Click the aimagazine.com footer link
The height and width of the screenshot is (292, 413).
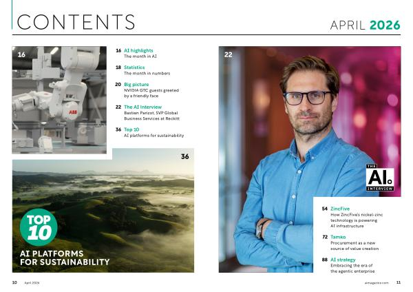(x=376, y=282)
